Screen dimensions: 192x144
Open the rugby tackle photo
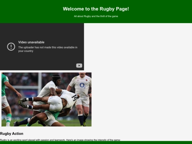pos(47,100)
